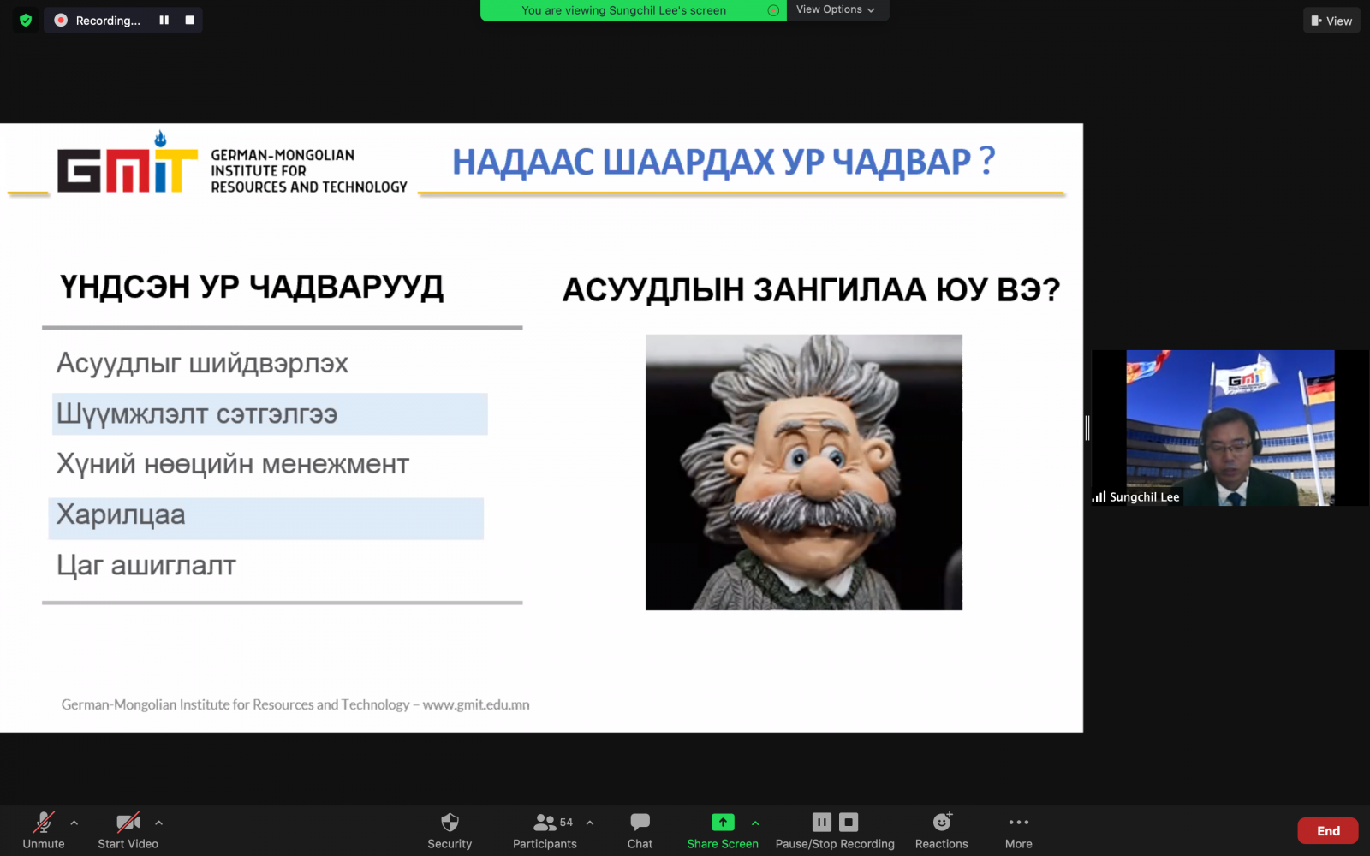Click Sungchil Lee's video thumbnail

pos(1230,427)
